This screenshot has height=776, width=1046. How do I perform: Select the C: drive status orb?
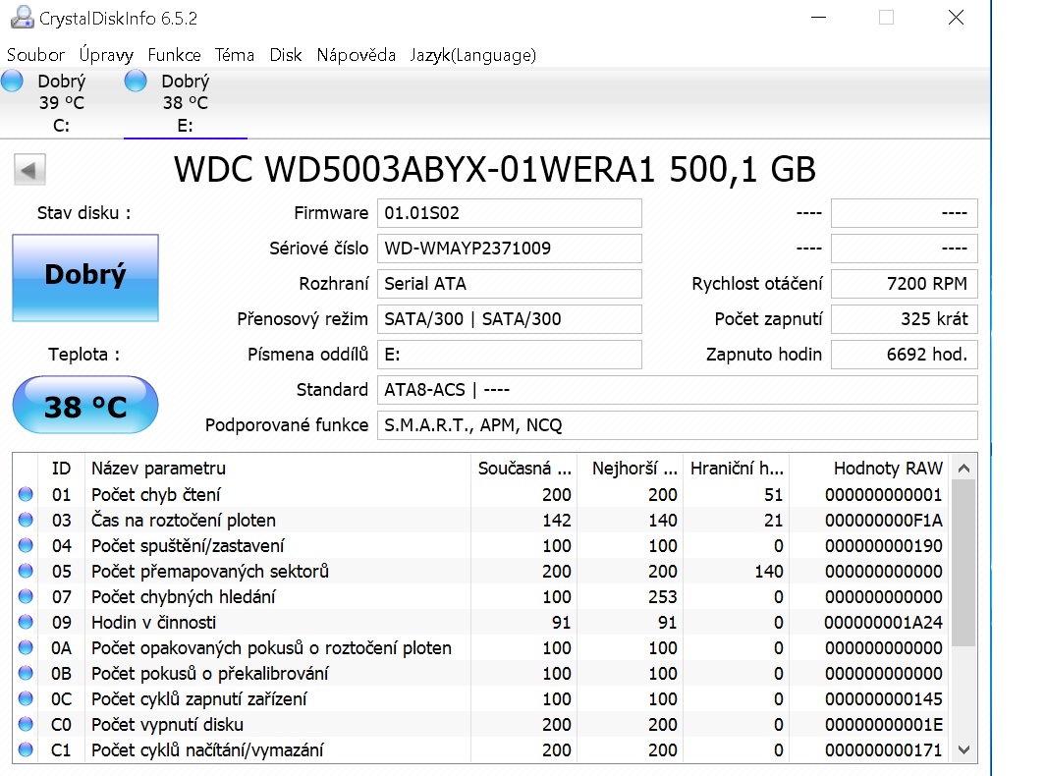[x=12, y=82]
